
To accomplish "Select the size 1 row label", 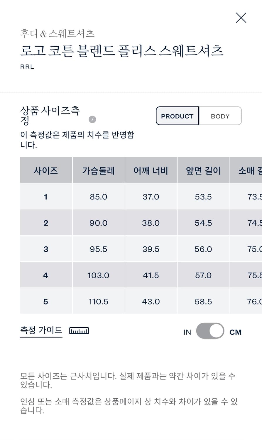I will pos(46,197).
